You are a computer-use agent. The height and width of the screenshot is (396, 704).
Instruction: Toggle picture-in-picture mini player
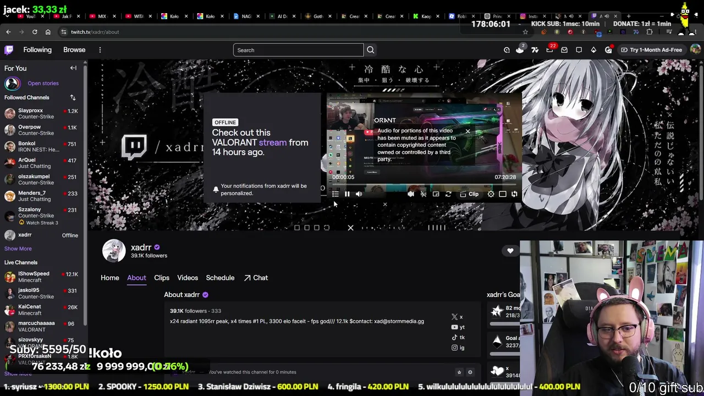click(x=436, y=194)
